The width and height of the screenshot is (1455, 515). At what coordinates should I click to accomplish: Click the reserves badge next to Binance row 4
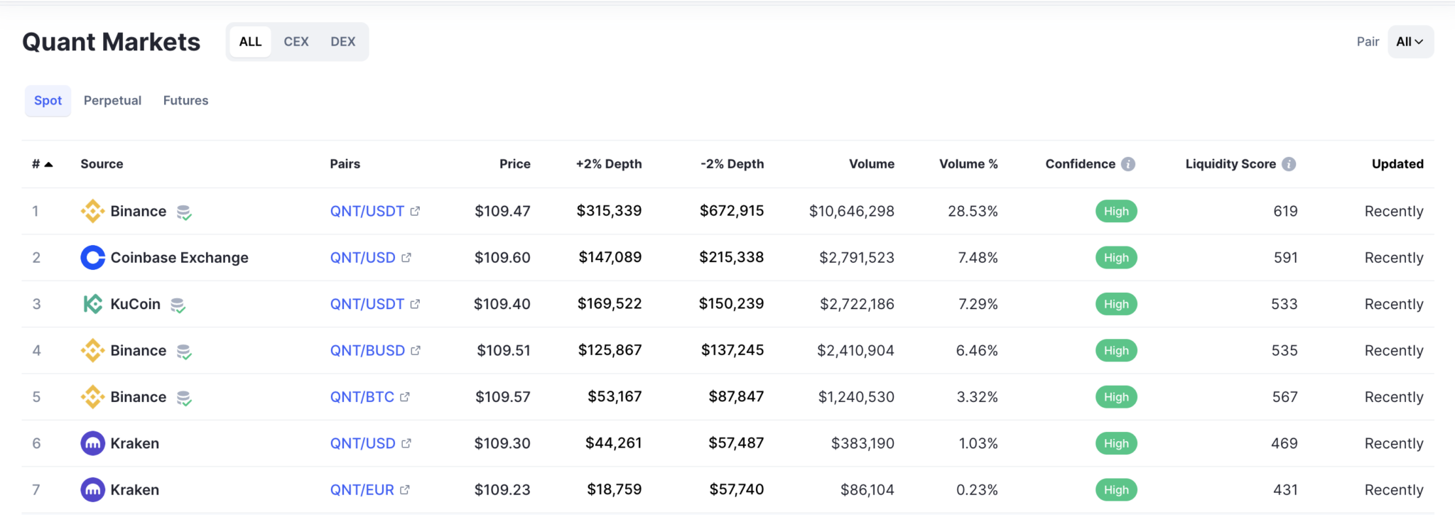184,352
